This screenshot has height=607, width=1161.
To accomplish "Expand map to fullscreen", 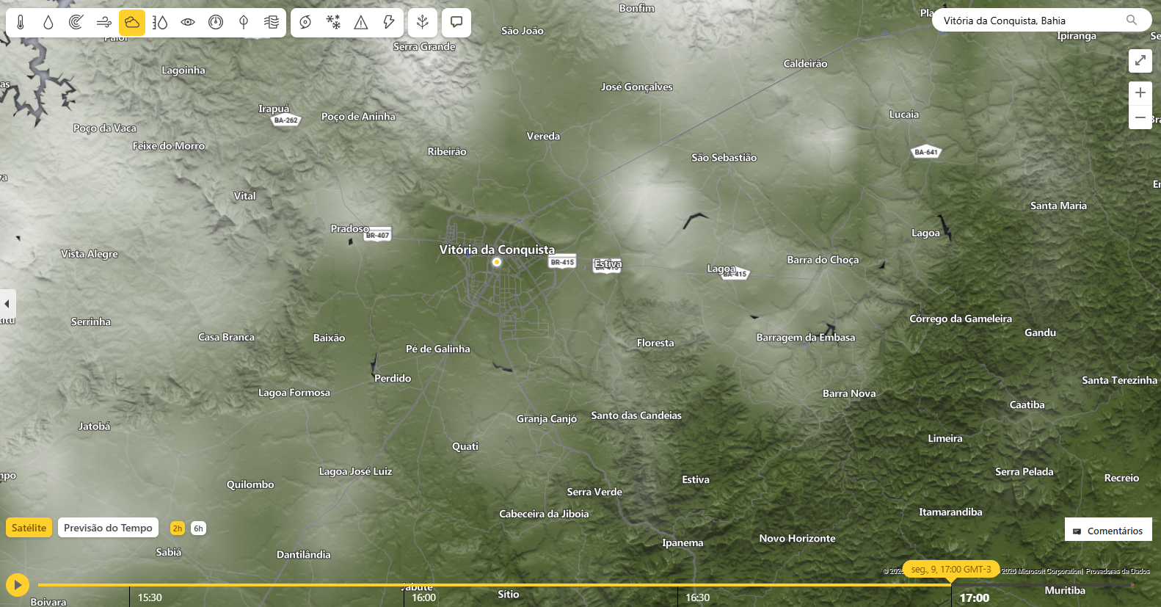I will coord(1140,61).
